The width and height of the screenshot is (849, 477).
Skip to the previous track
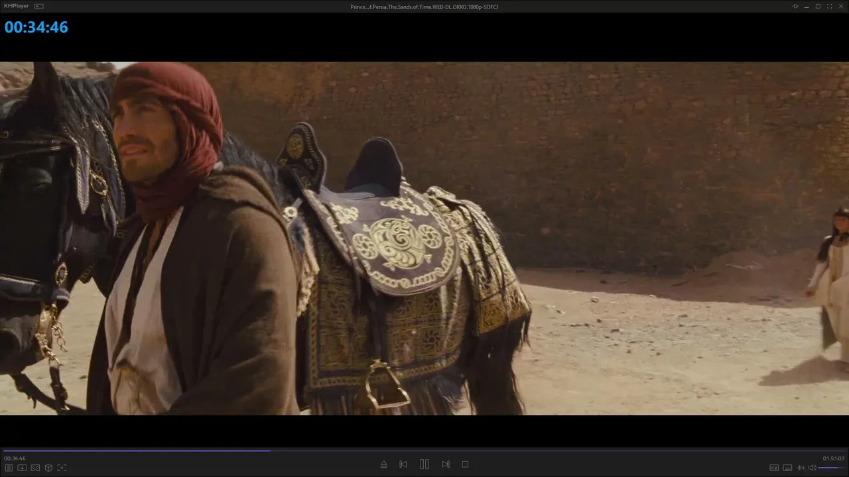403,464
